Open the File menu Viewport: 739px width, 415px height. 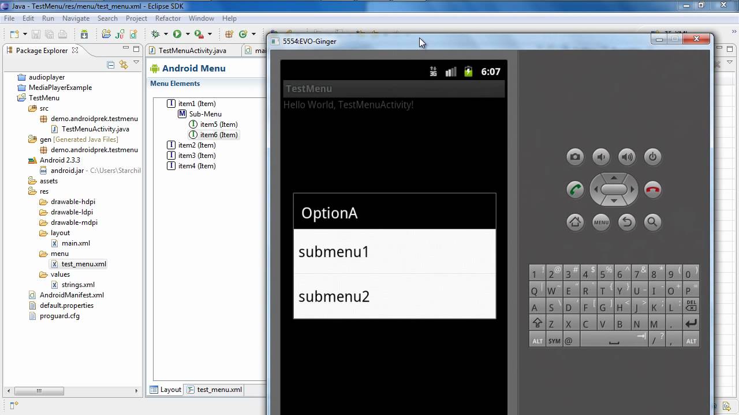[9, 18]
